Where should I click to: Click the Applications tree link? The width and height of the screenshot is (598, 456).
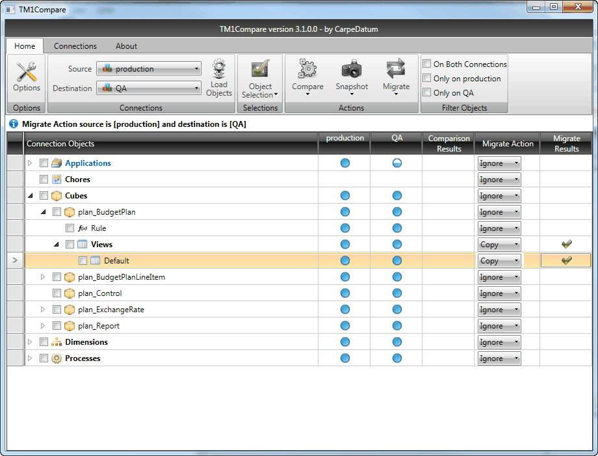coord(88,163)
